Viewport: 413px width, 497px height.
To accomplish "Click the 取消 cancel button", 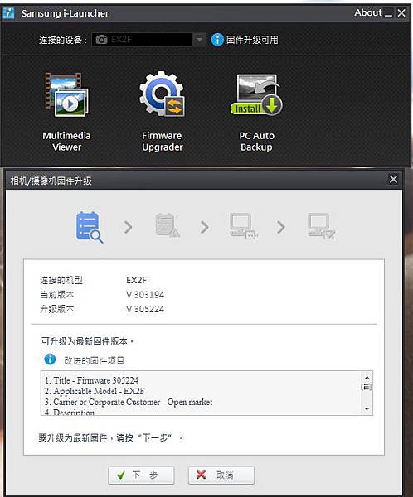I will 221,475.
